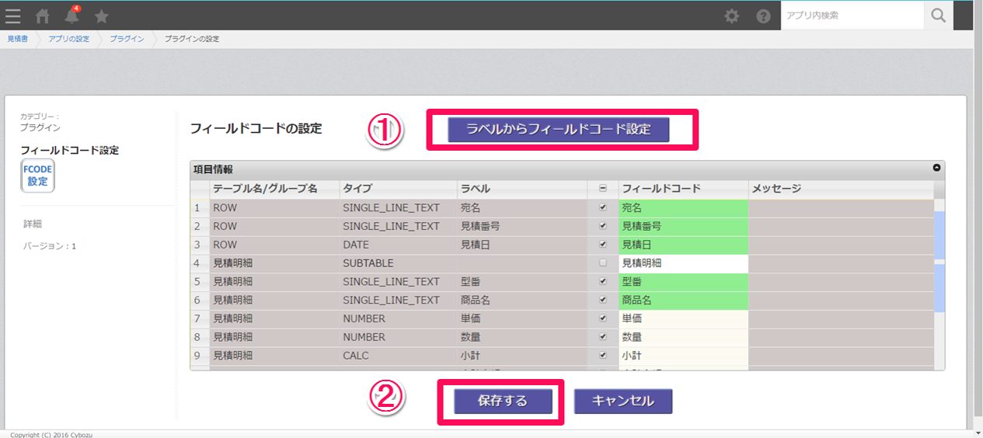Open notifications bell with 4 badge
The width and height of the screenshot is (983, 438).
tap(71, 16)
